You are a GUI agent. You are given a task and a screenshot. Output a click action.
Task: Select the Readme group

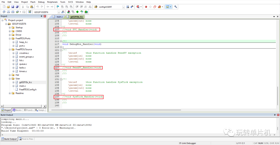(19, 93)
